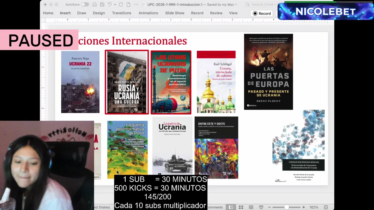This screenshot has width=374, height=210.
Task: Select Karl Schlögel Ucrania book cover
Action: pos(216,82)
